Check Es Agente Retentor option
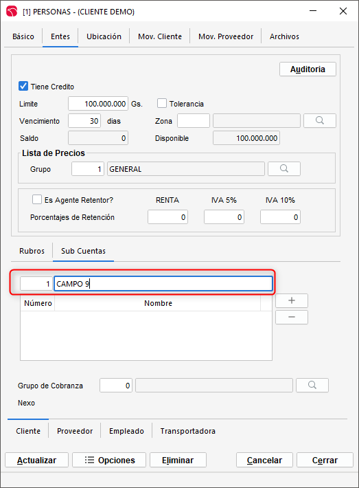359x488 pixels. pos(37,199)
